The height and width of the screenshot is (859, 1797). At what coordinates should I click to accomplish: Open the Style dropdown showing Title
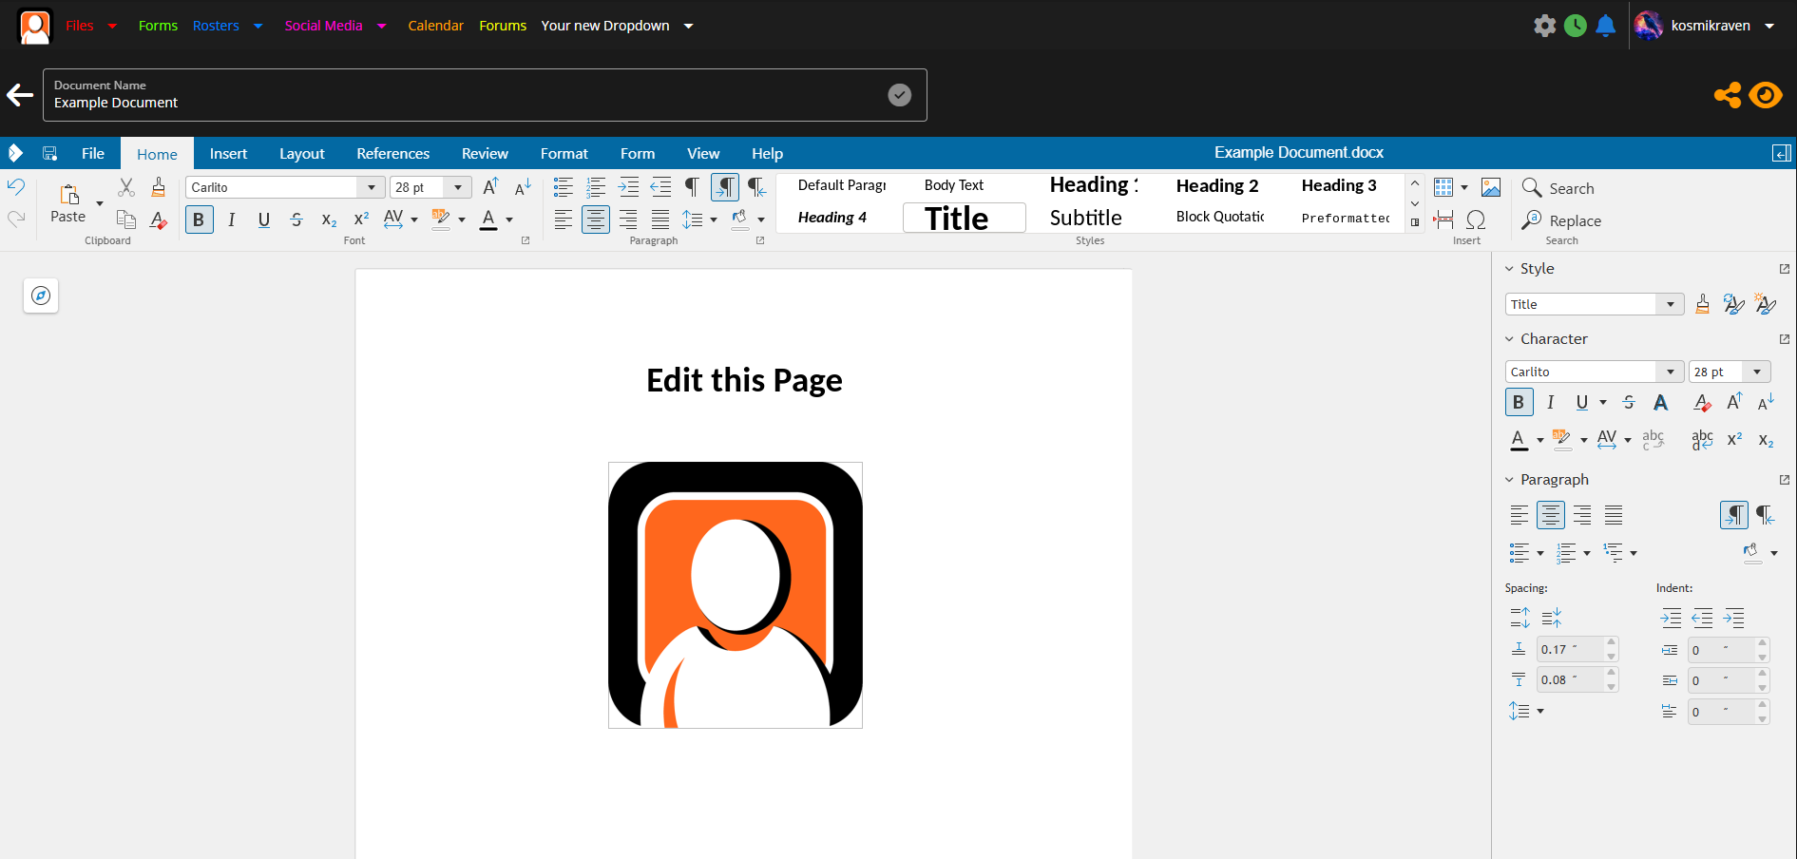coord(1670,304)
